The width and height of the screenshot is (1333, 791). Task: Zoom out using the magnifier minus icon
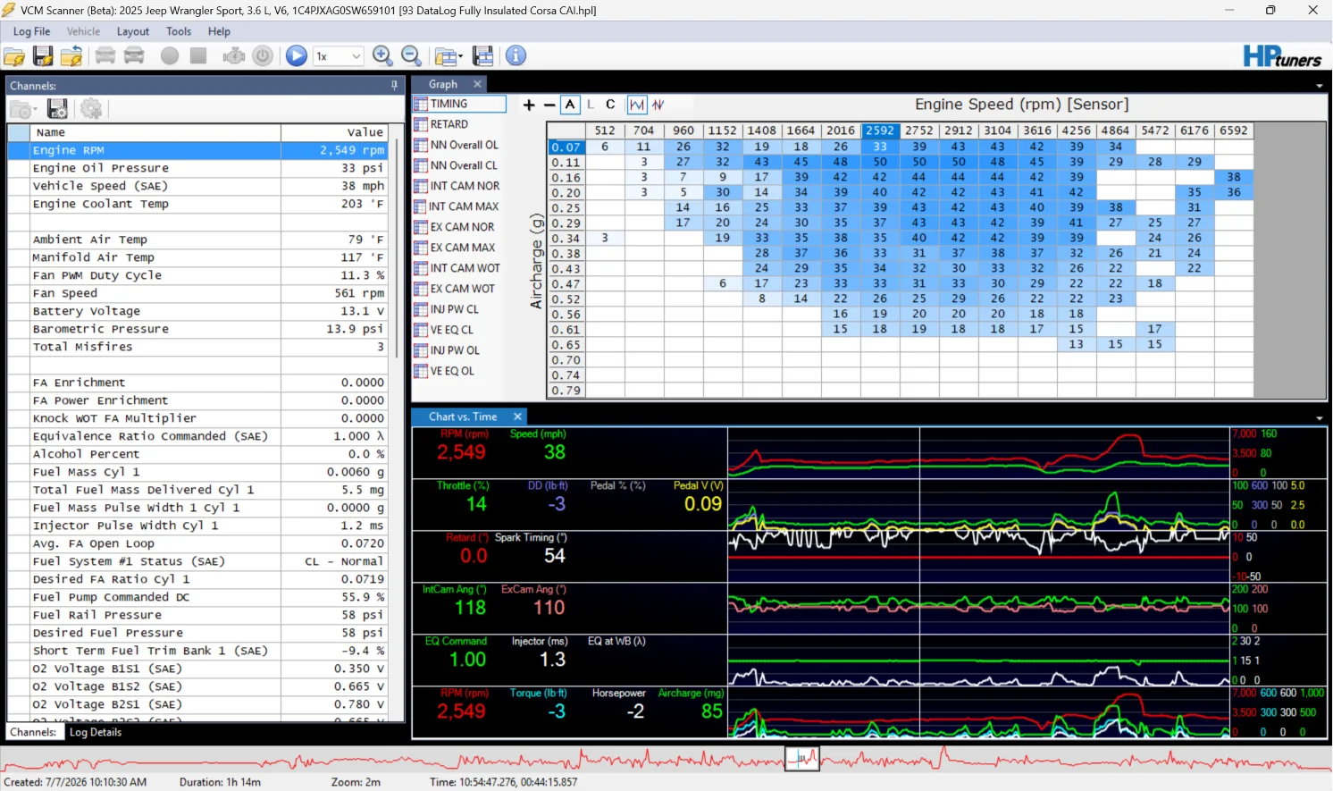point(412,55)
